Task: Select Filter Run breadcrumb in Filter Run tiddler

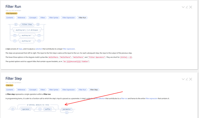Action: 82,18
